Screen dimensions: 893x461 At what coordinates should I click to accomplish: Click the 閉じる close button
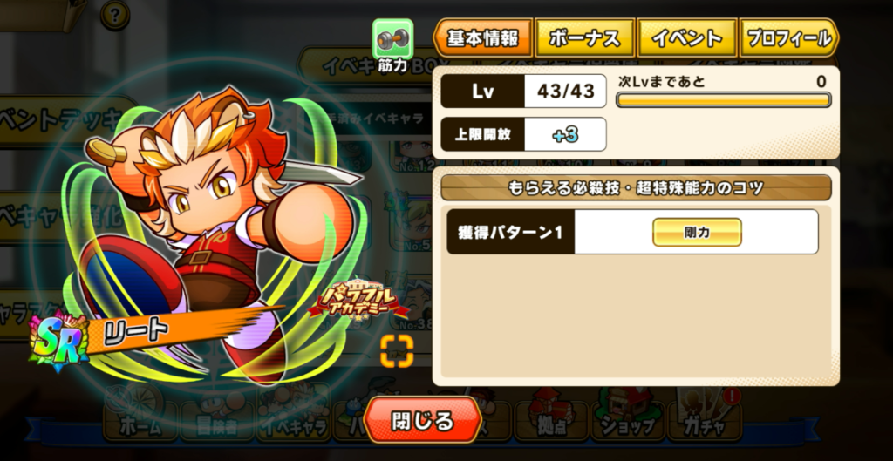423,421
